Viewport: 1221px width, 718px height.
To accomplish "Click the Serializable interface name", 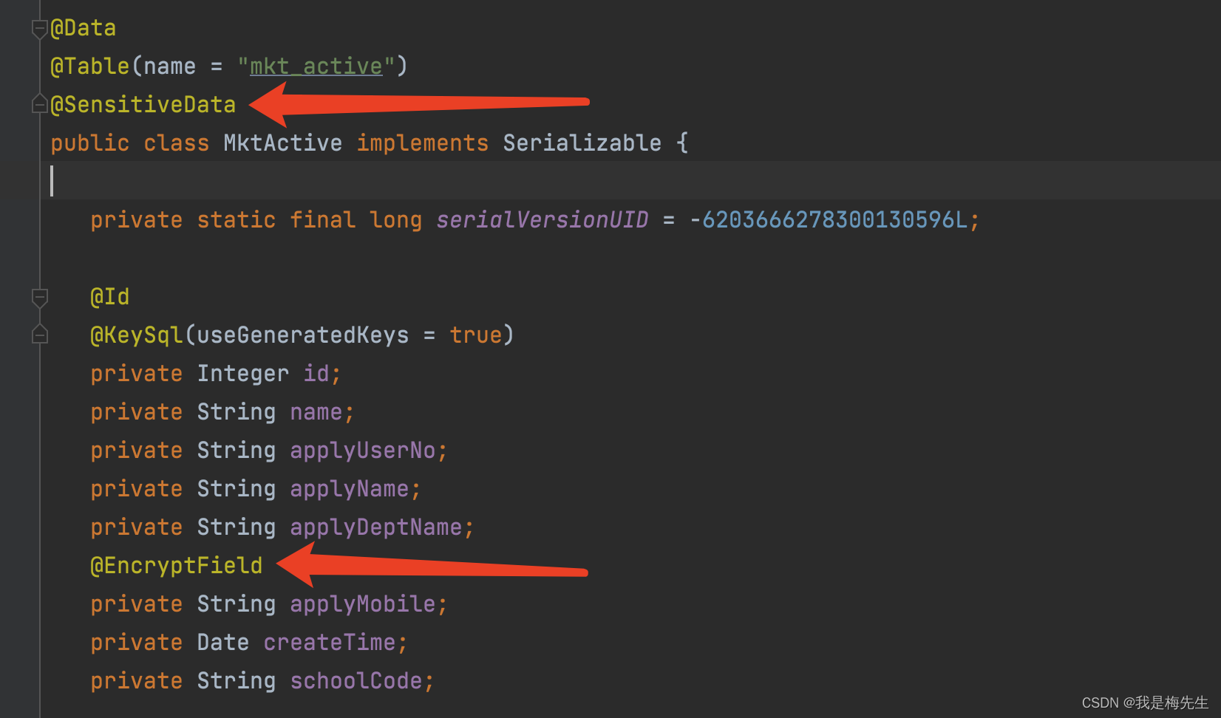I will tap(582, 143).
